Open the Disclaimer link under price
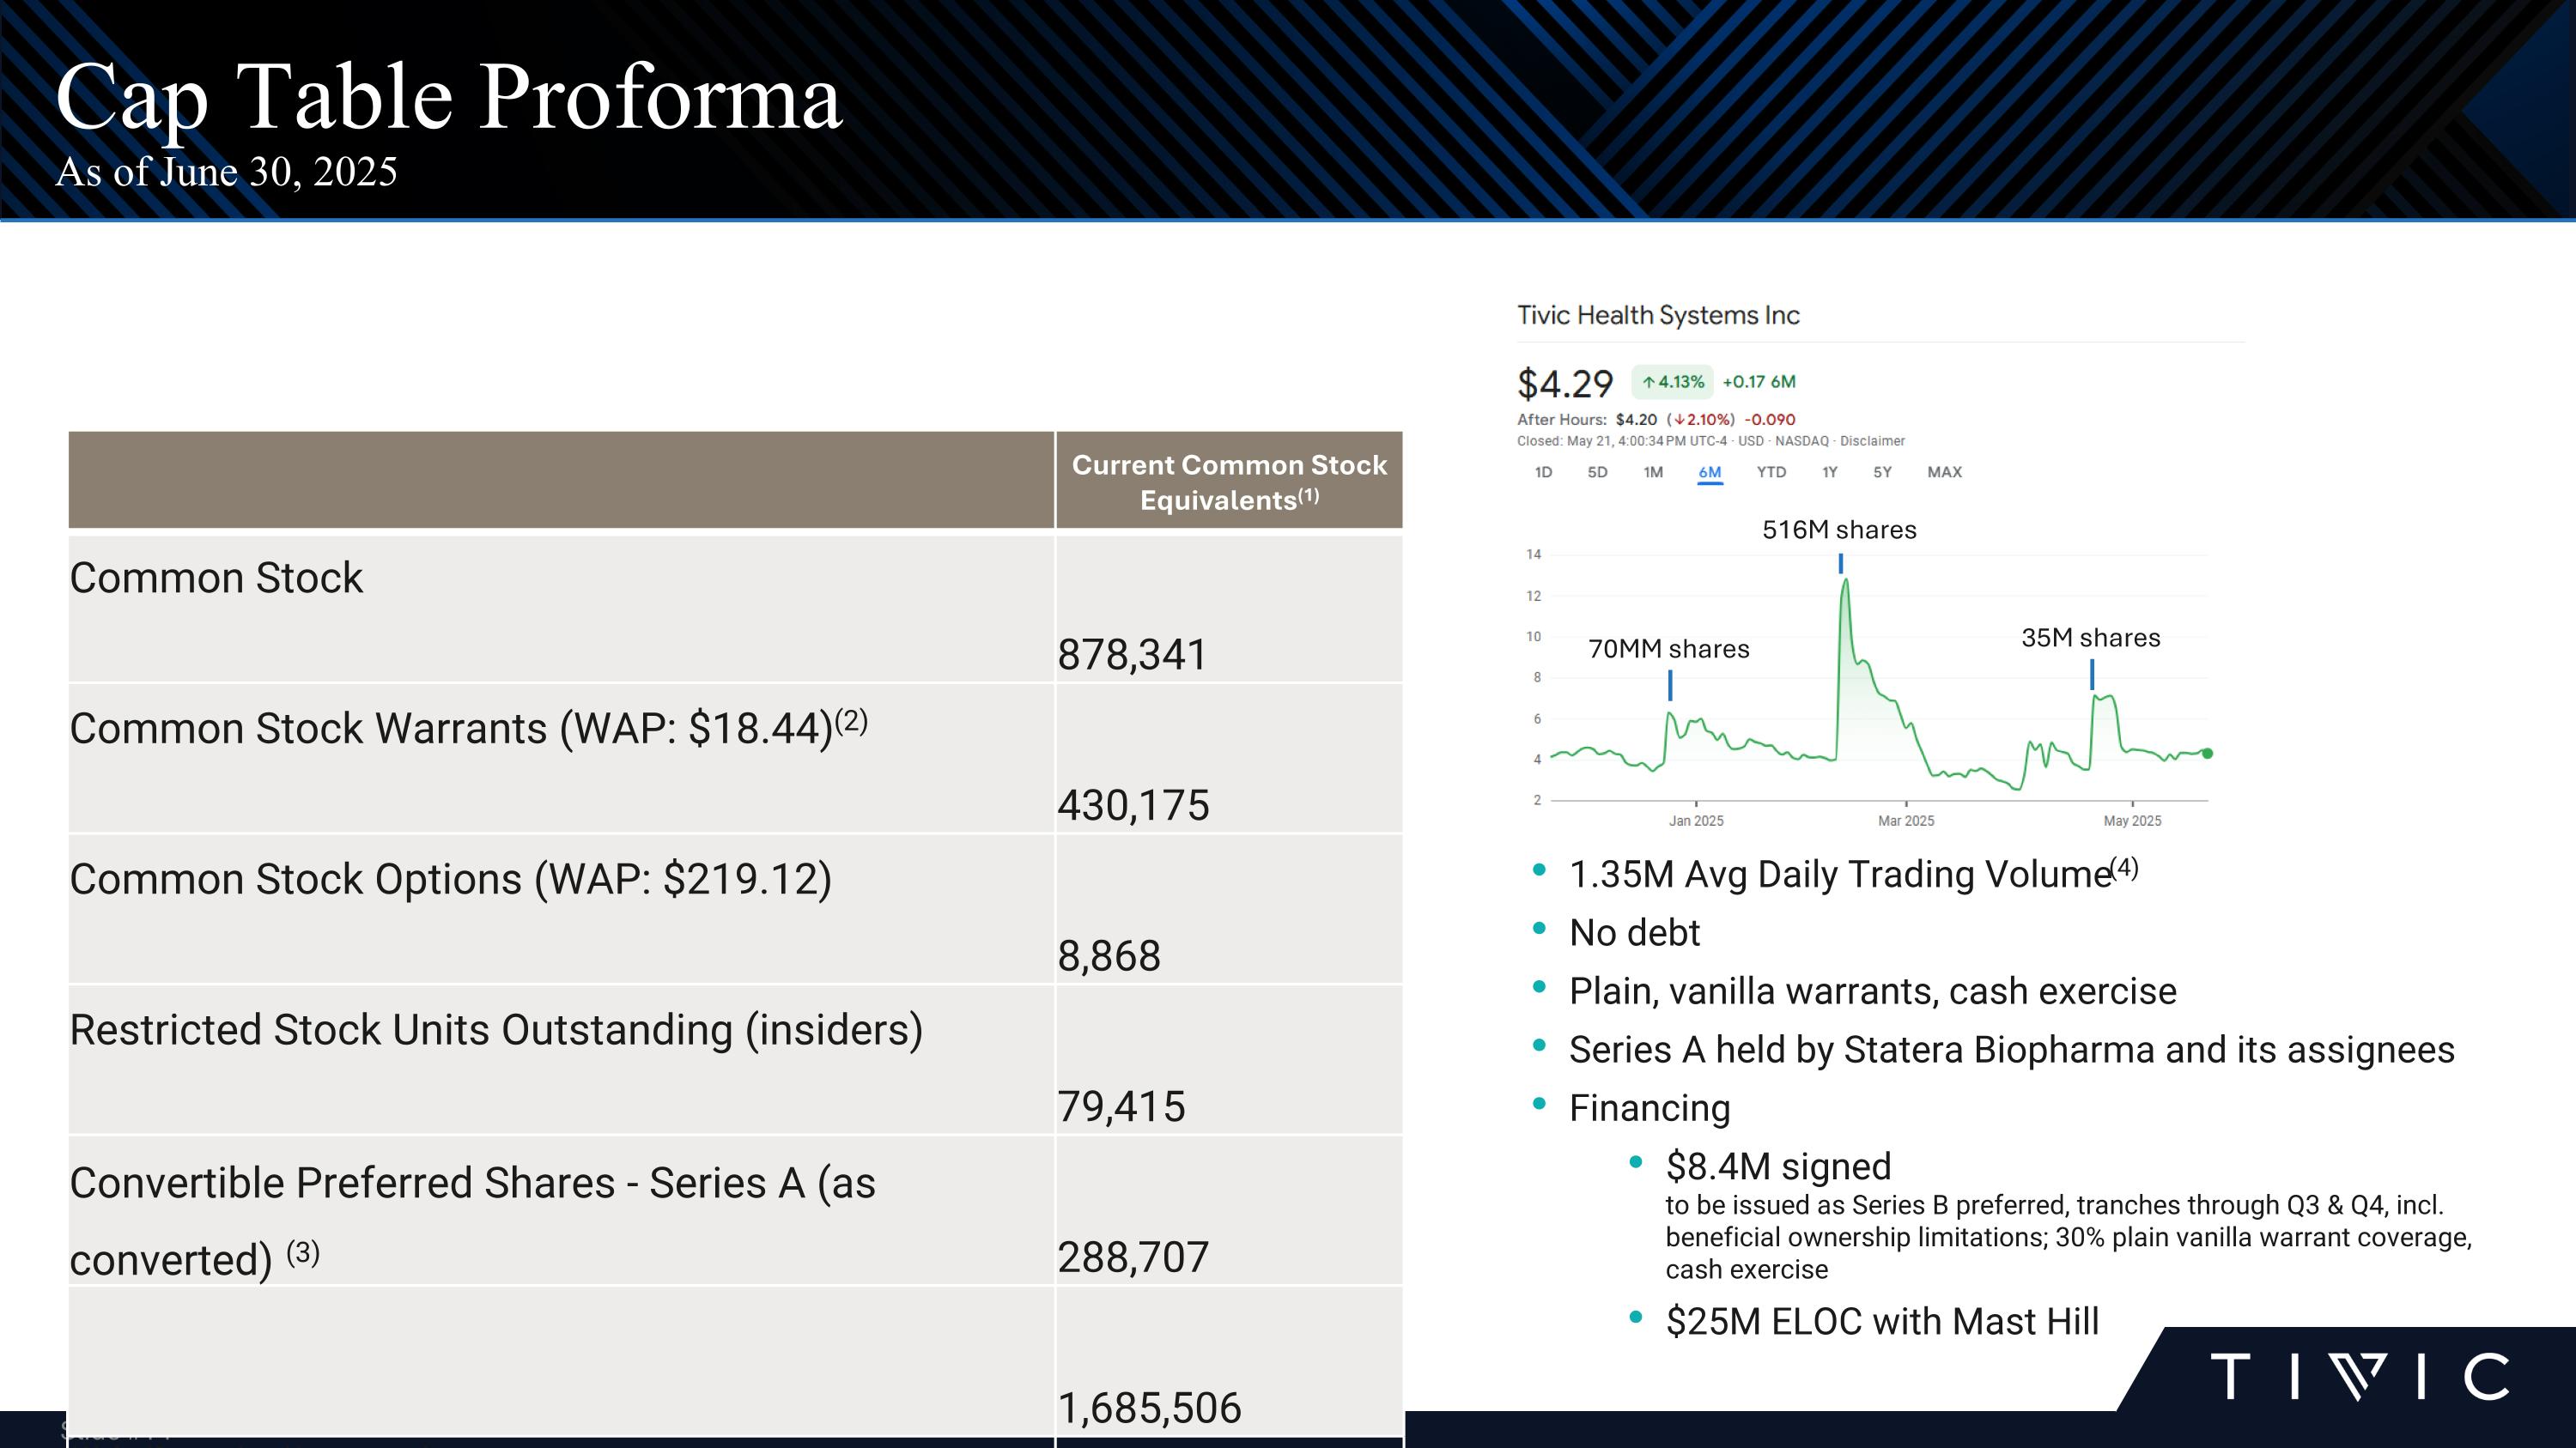The image size is (2576, 1448). (x=1872, y=440)
